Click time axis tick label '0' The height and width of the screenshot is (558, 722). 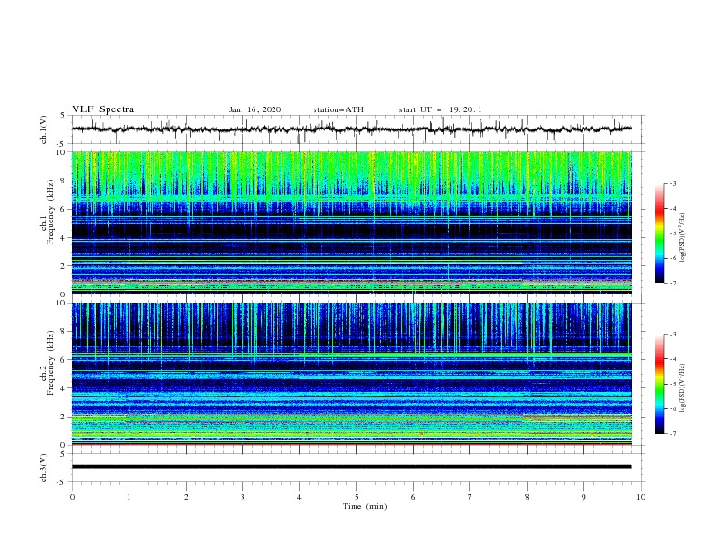[72, 497]
